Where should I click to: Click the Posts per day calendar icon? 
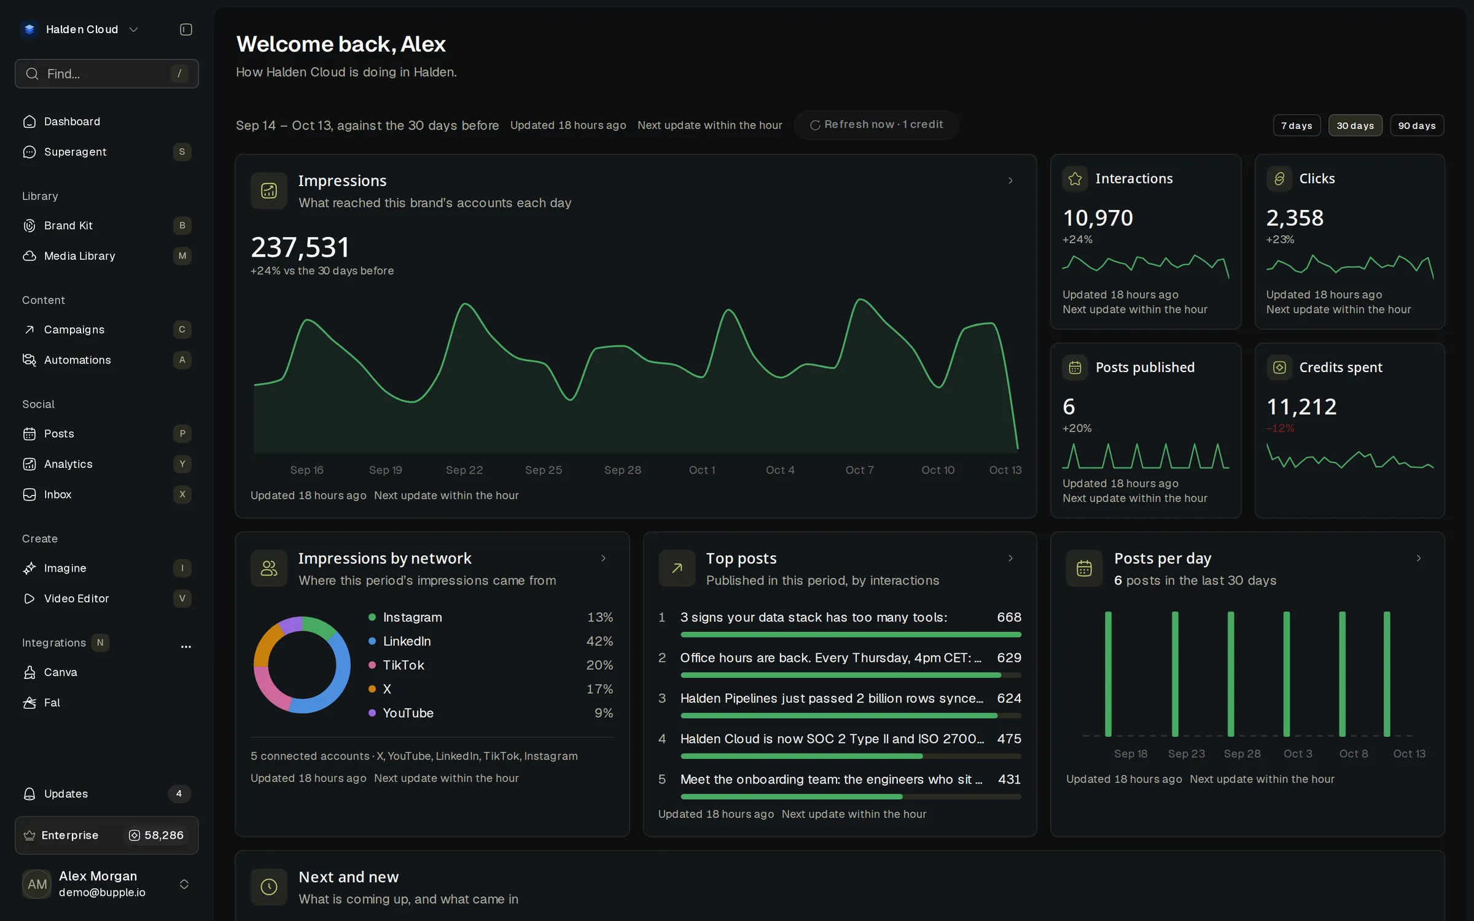point(1085,569)
